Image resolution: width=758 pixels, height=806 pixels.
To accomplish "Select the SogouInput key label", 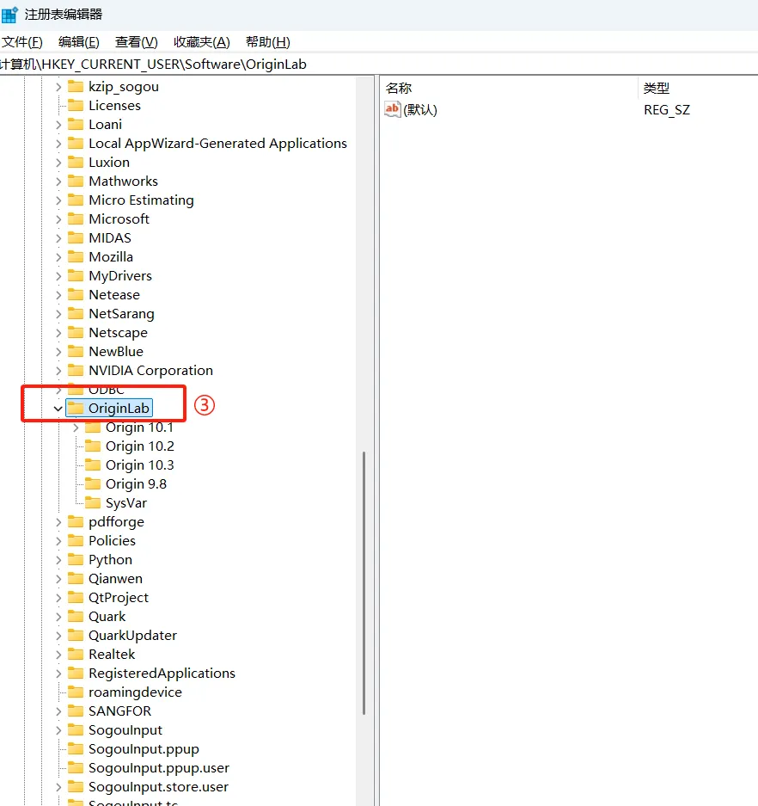I will tap(125, 730).
